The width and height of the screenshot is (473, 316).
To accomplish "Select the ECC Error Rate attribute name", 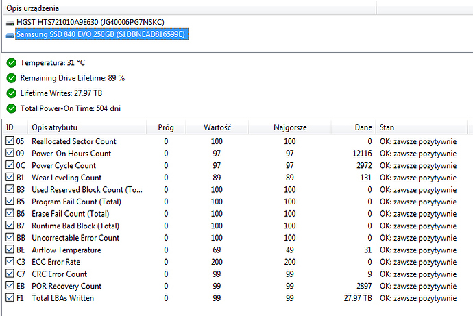I will tap(56, 262).
